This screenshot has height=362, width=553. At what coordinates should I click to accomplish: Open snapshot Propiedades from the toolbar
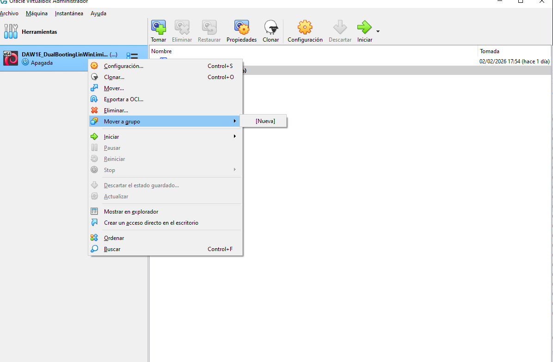[x=241, y=31]
